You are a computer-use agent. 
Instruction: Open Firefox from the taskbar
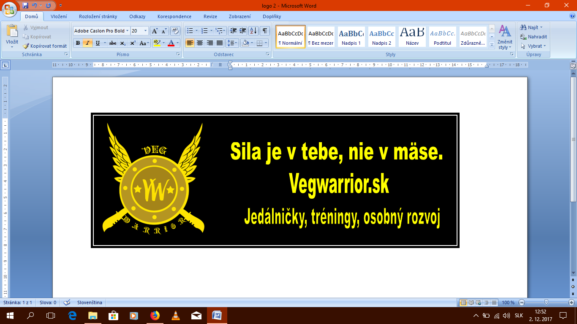click(155, 315)
